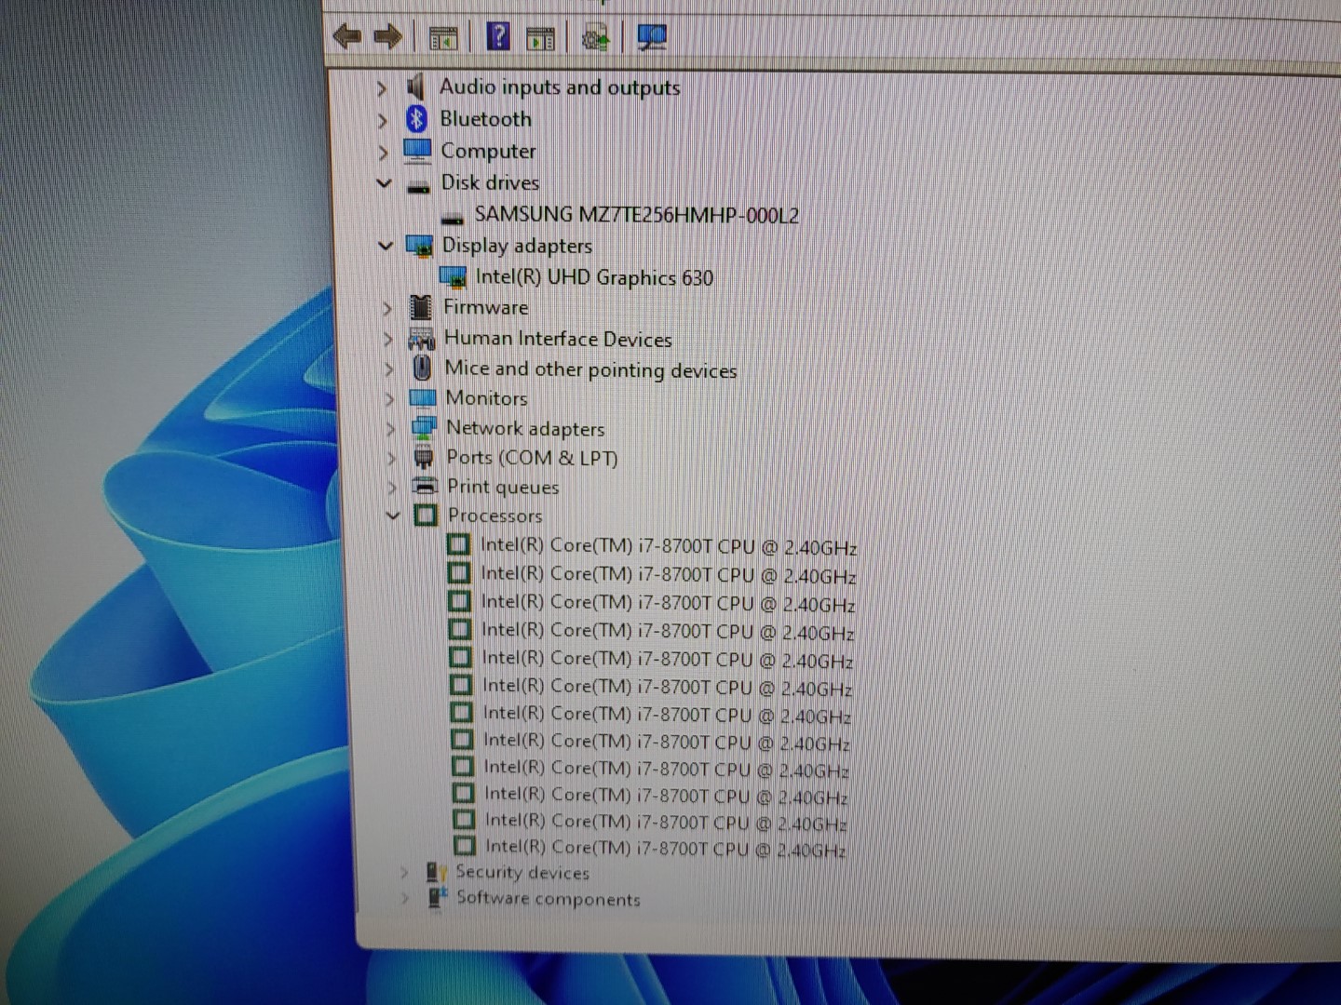
Task: Click the Print queues printer icon
Action: [x=425, y=485]
